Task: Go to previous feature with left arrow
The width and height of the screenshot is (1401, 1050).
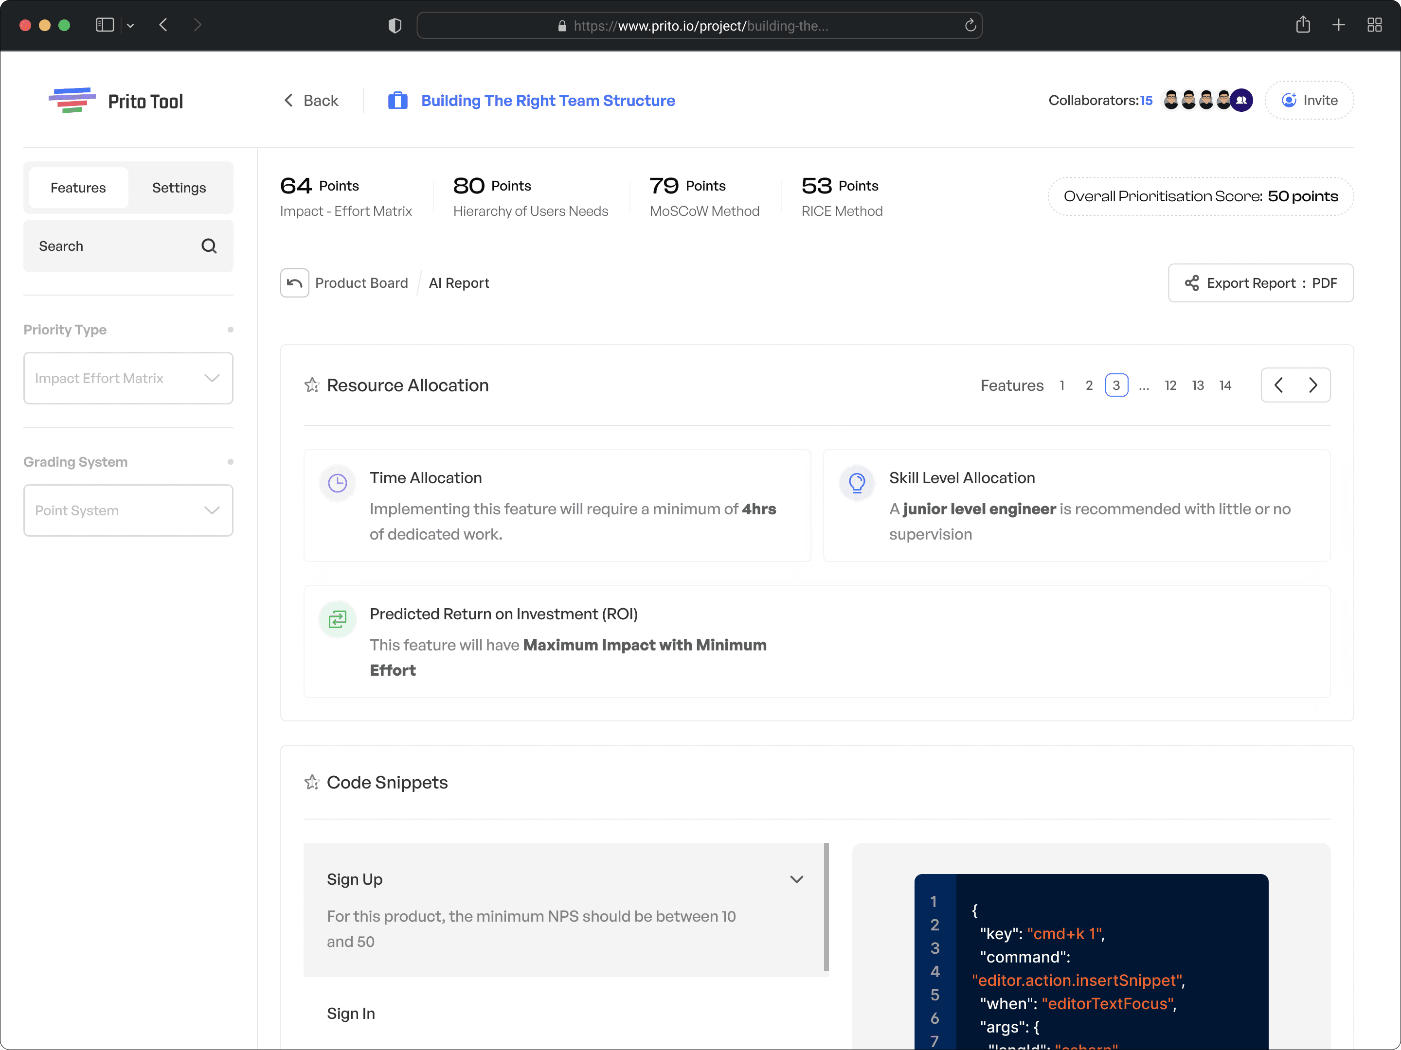Action: click(x=1279, y=385)
